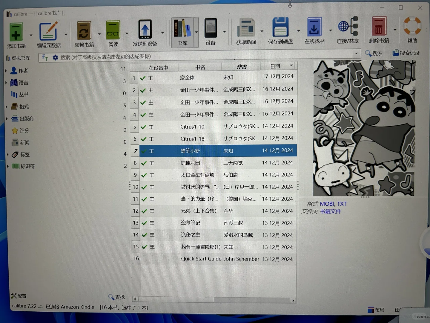Open book folder link (书籍文件)
The width and height of the screenshot is (430, 323).
pos(330,211)
